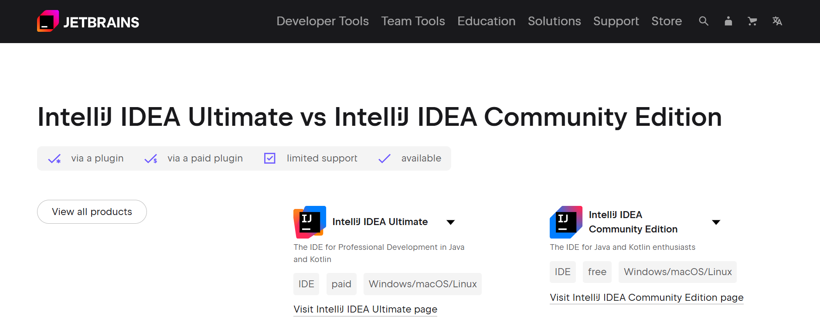Open search with the magnifier icon

704,21
